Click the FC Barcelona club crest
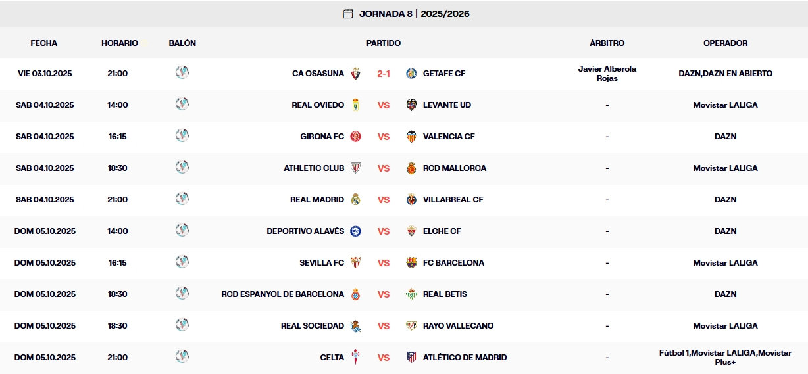808x374 pixels. point(412,263)
